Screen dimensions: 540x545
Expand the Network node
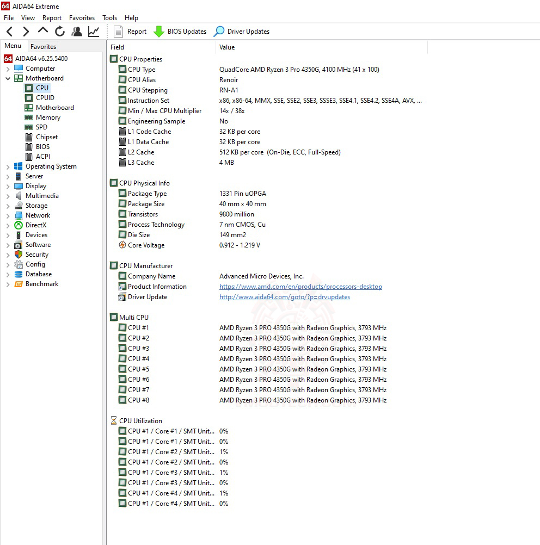(8, 215)
